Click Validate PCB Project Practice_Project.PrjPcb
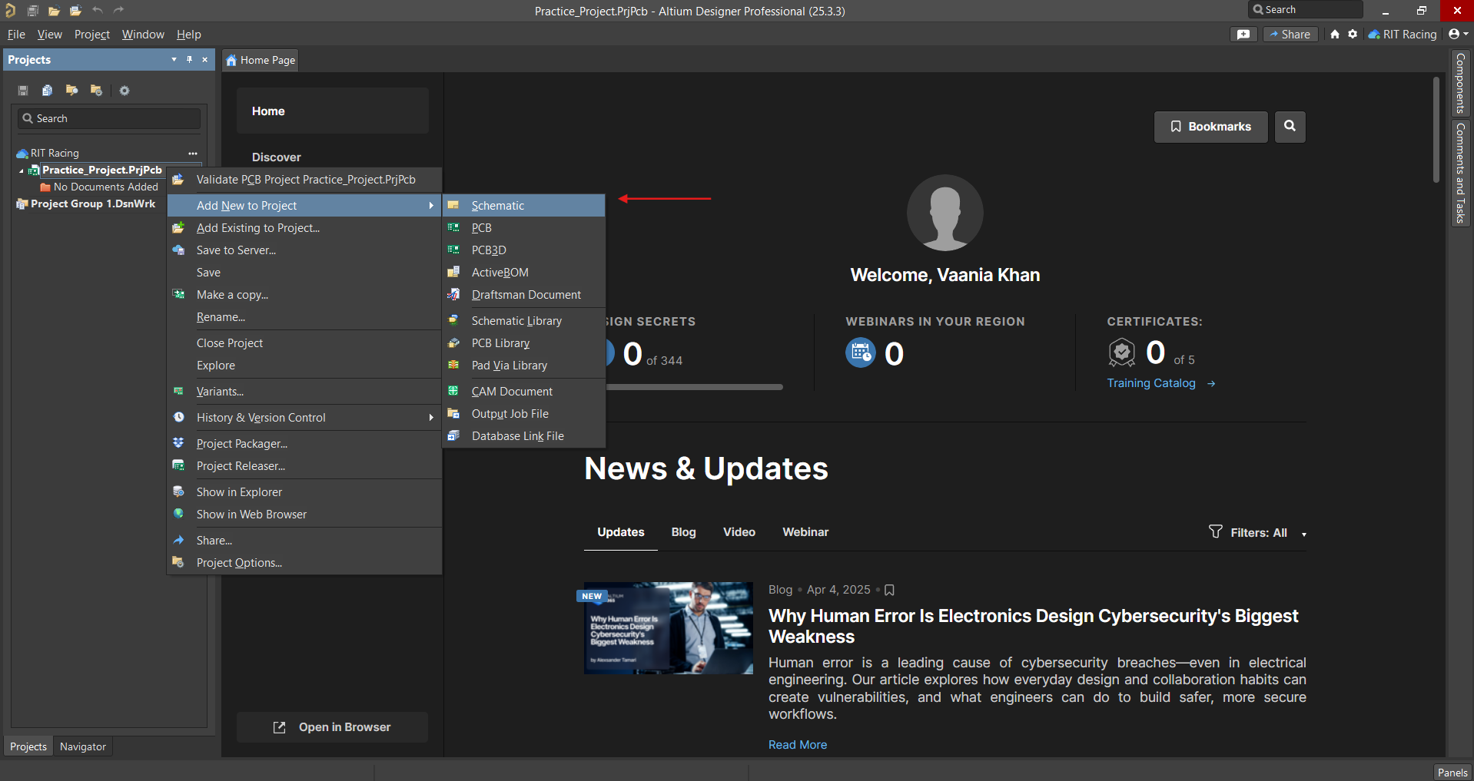The height and width of the screenshot is (781, 1474). point(304,180)
